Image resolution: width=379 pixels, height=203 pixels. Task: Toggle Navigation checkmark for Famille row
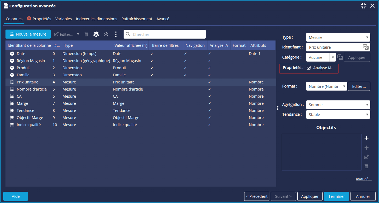tap(186, 75)
